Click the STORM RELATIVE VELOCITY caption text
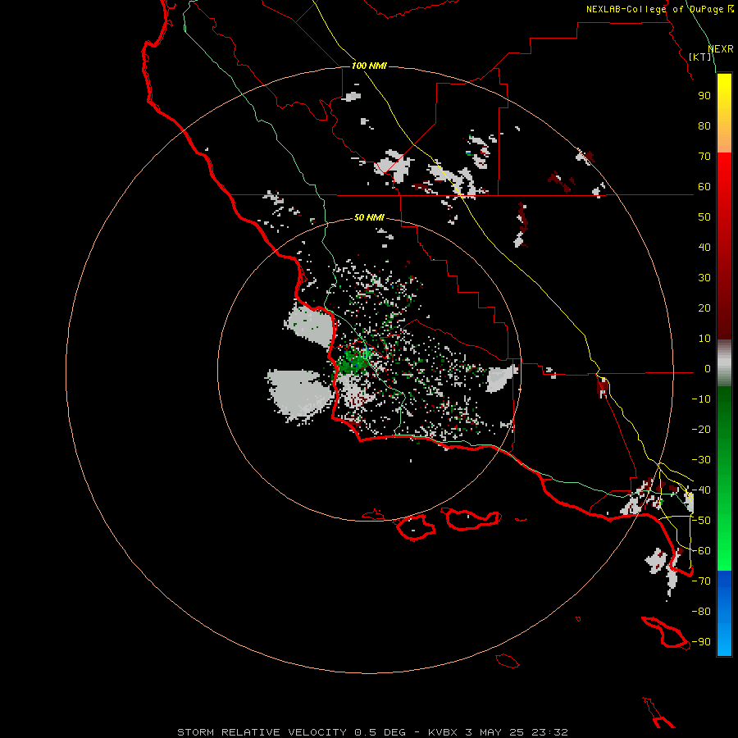This screenshot has height=738, width=738. (x=262, y=732)
